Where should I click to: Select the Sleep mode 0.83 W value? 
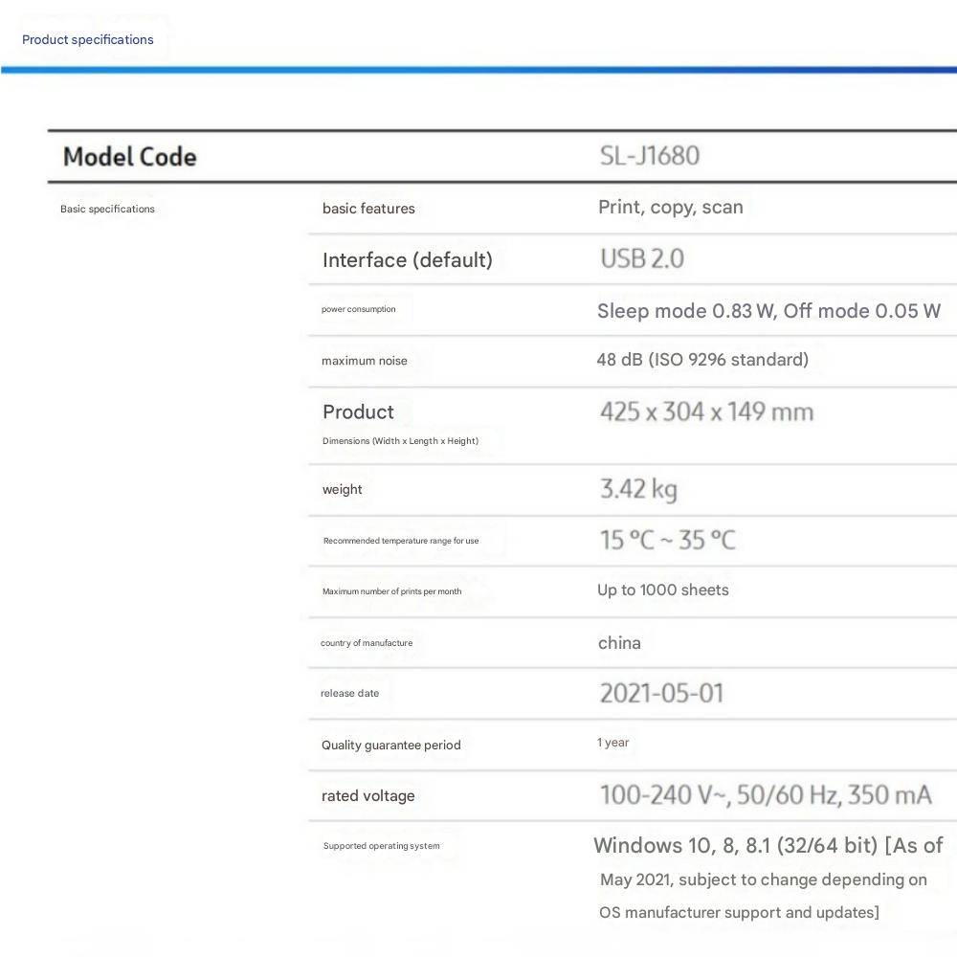tap(769, 311)
